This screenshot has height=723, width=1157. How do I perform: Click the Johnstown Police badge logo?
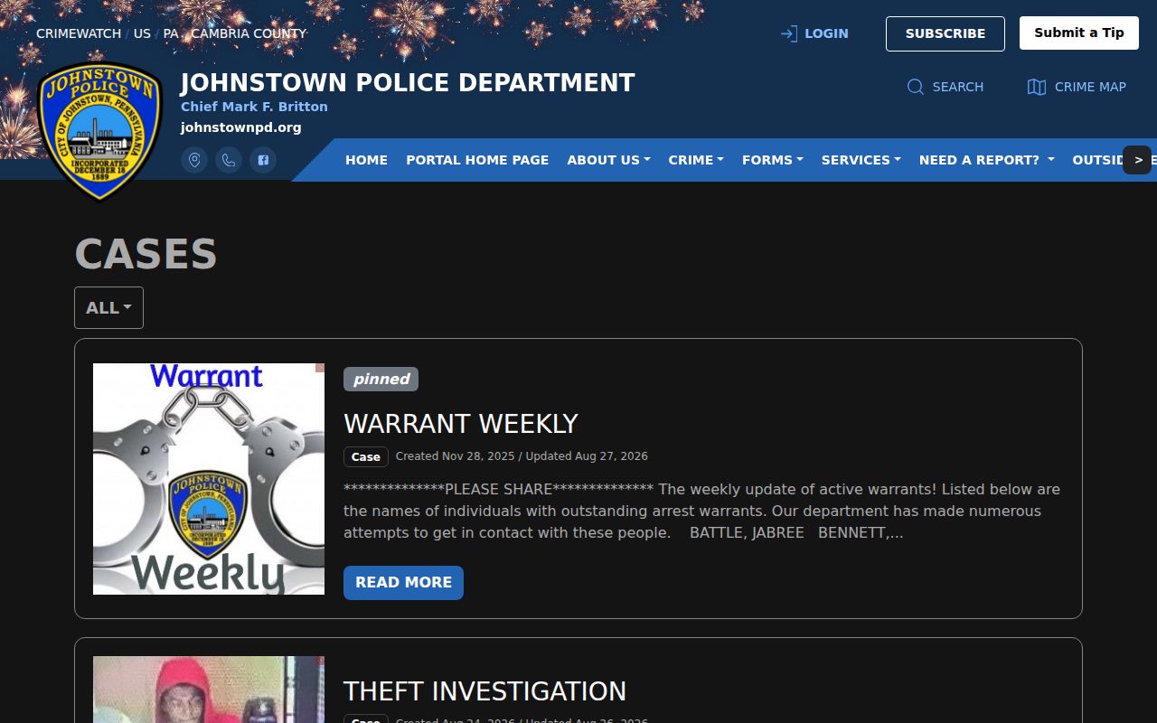pos(99,130)
